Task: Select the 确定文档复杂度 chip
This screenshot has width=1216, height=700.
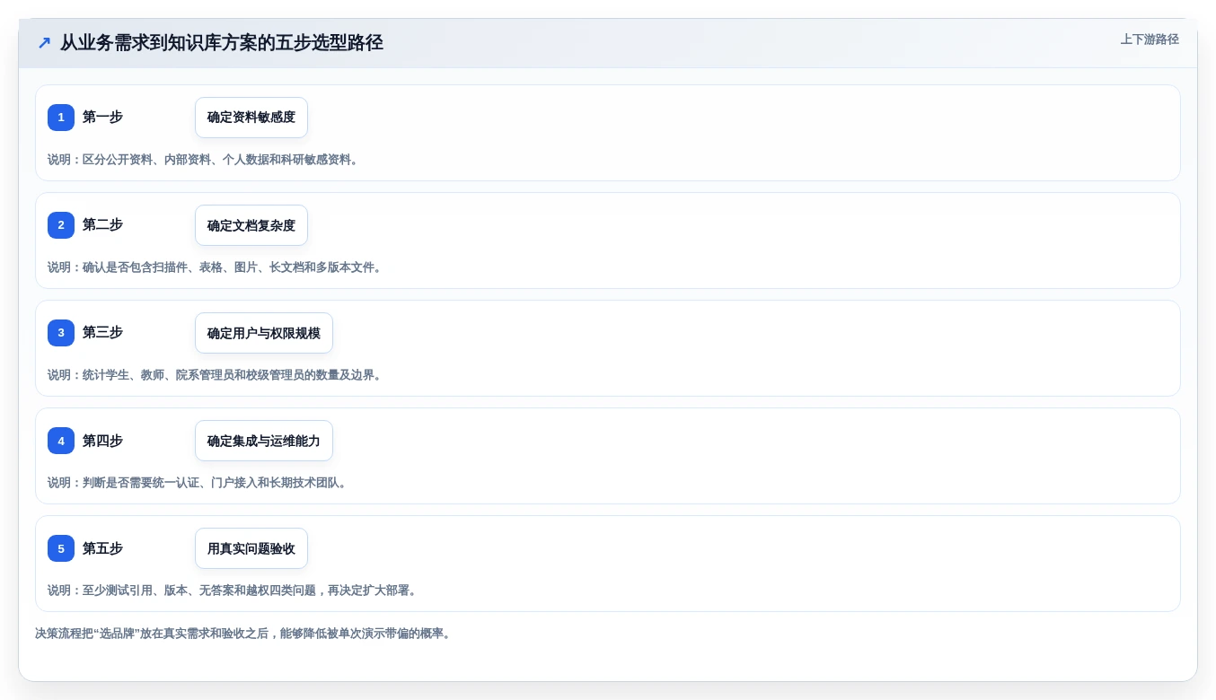Action: click(251, 225)
